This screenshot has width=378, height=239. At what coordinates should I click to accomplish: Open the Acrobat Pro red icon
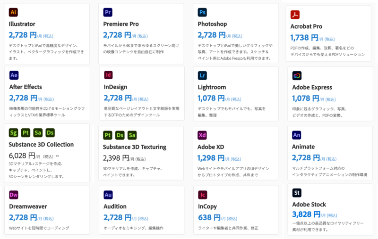(x=295, y=15)
